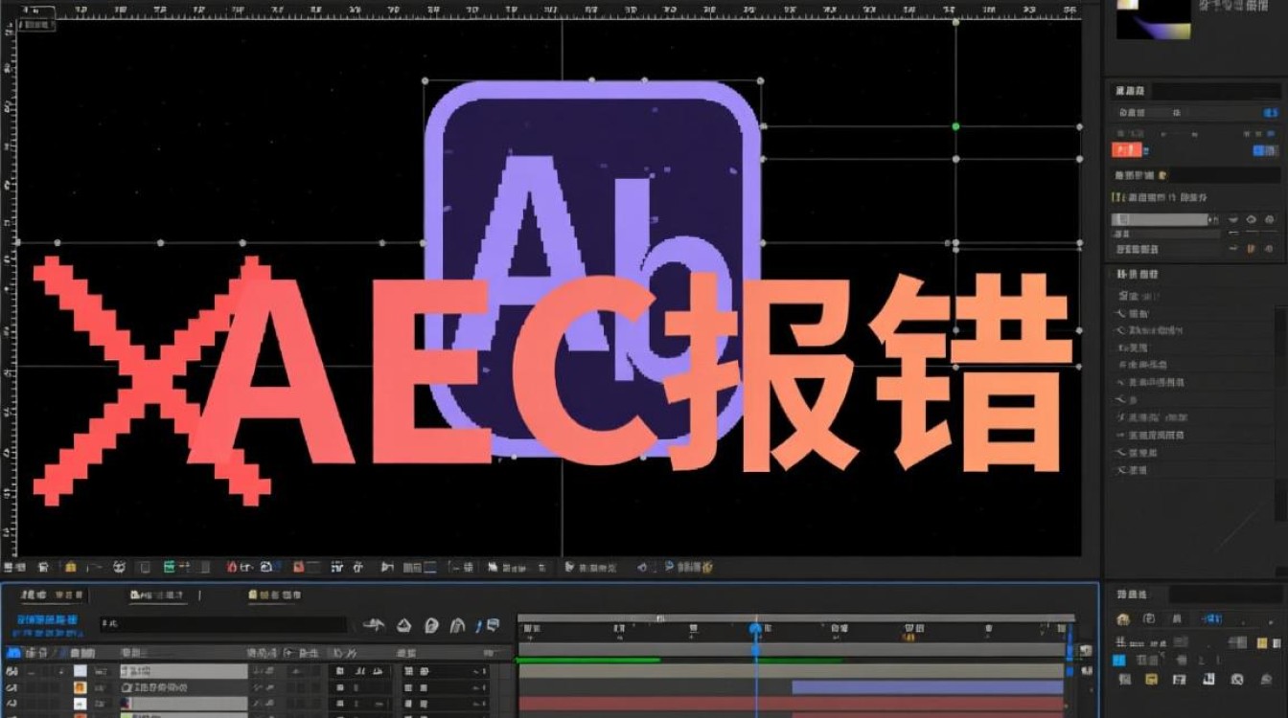Viewport: 1288px width, 718px height.
Task: Hide the top layer using its eye toggle
Action: (11, 672)
